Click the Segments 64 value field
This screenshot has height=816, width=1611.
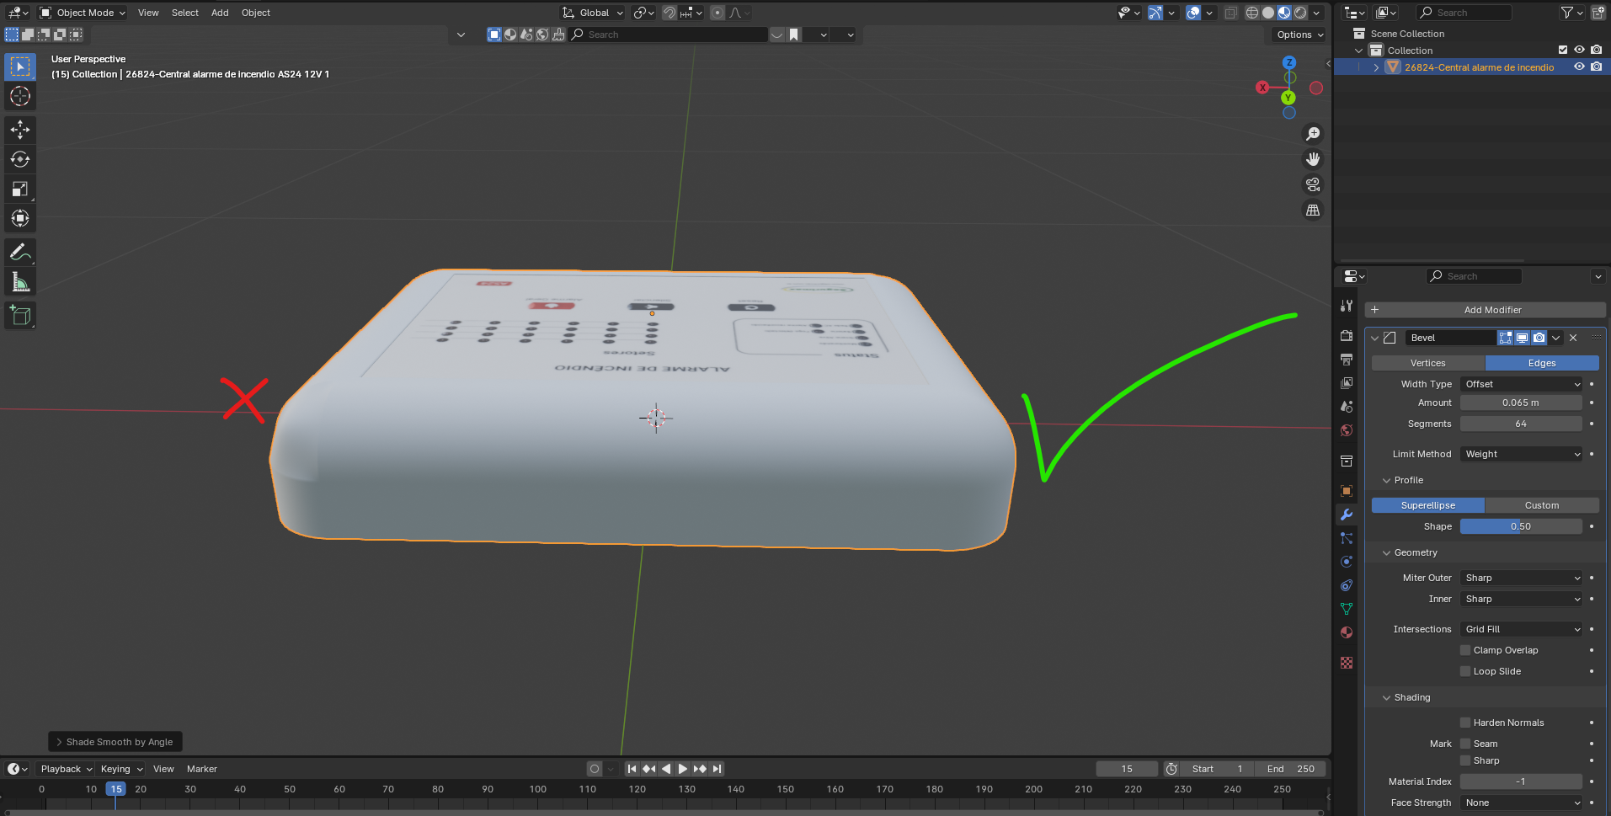(x=1521, y=424)
